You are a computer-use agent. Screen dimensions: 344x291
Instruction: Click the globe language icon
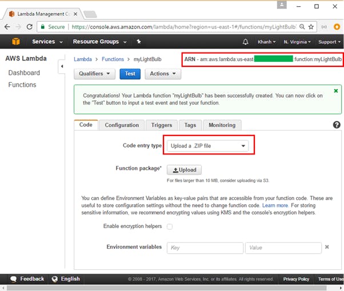[x=55, y=279]
